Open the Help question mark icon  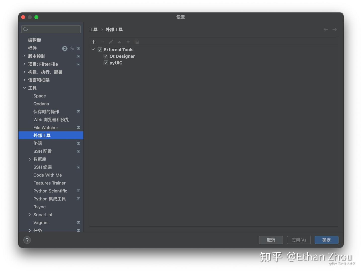(x=27, y=240)
